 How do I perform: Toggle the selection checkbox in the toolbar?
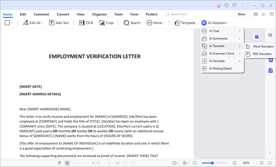(x=7, y=23)
